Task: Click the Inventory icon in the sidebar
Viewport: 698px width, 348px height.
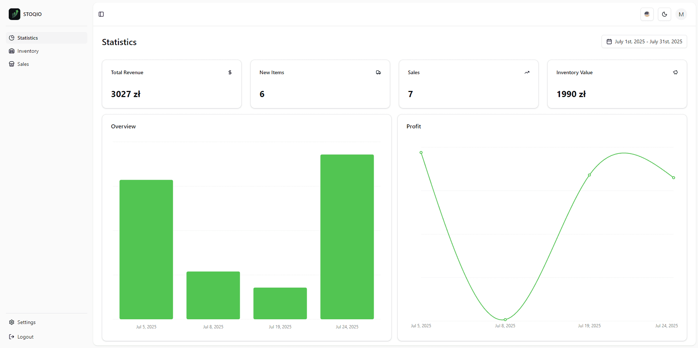Action: (x=12, y=51)
